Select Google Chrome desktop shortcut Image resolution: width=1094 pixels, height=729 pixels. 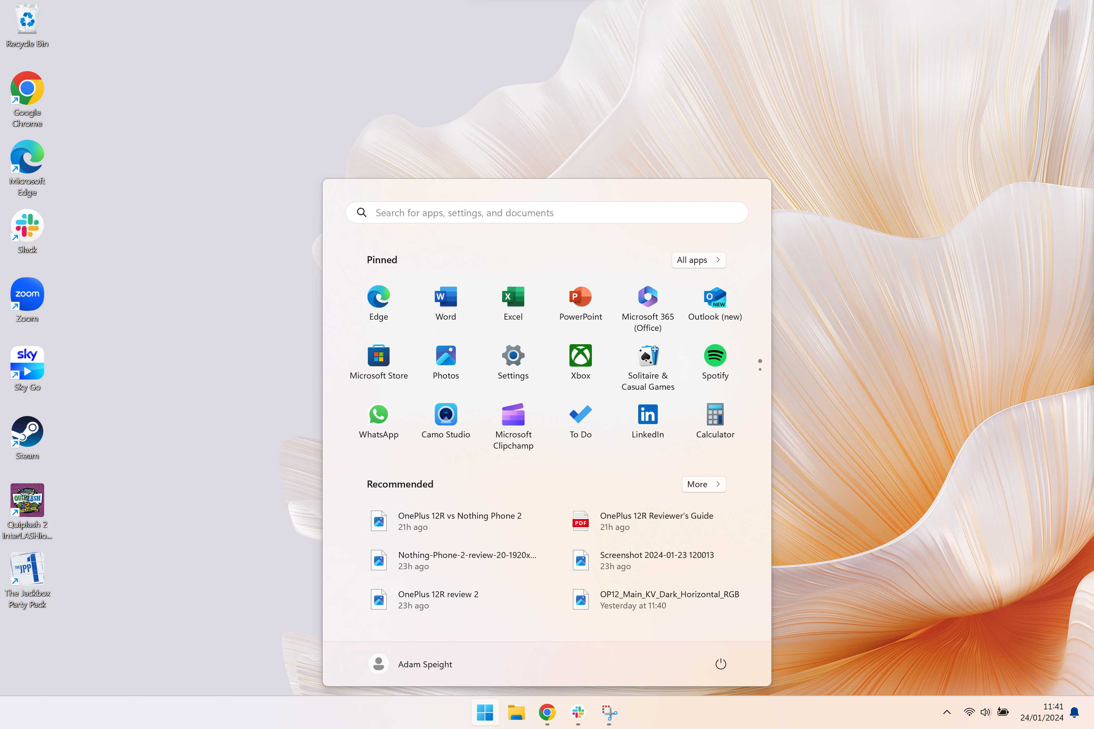click(27, 100)
